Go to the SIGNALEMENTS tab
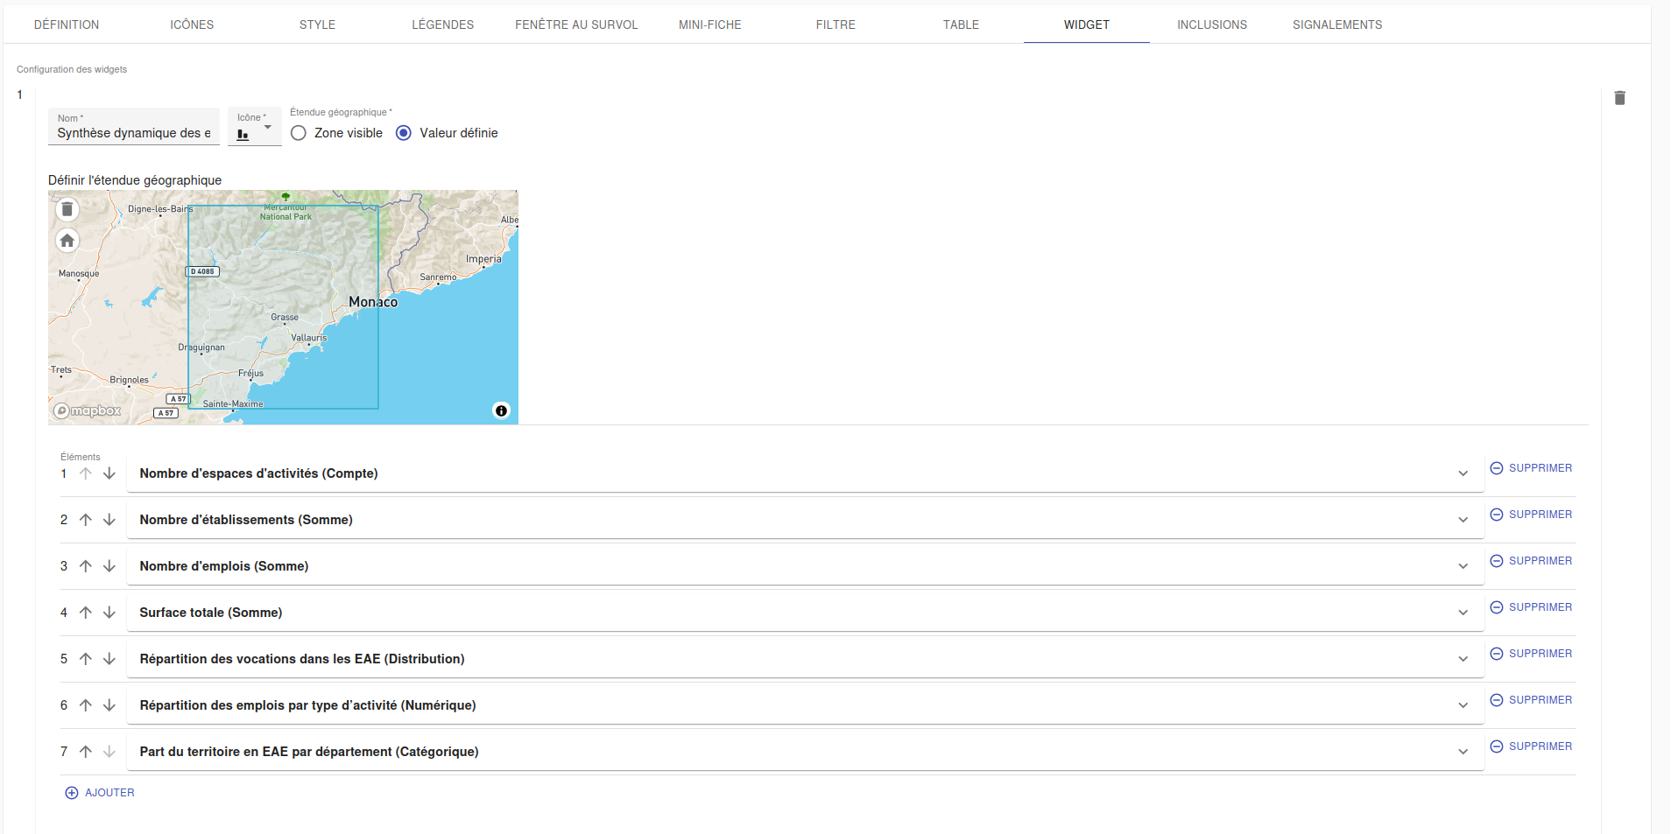This screenshot has width=1678, height=834. tap(1337, 25)
